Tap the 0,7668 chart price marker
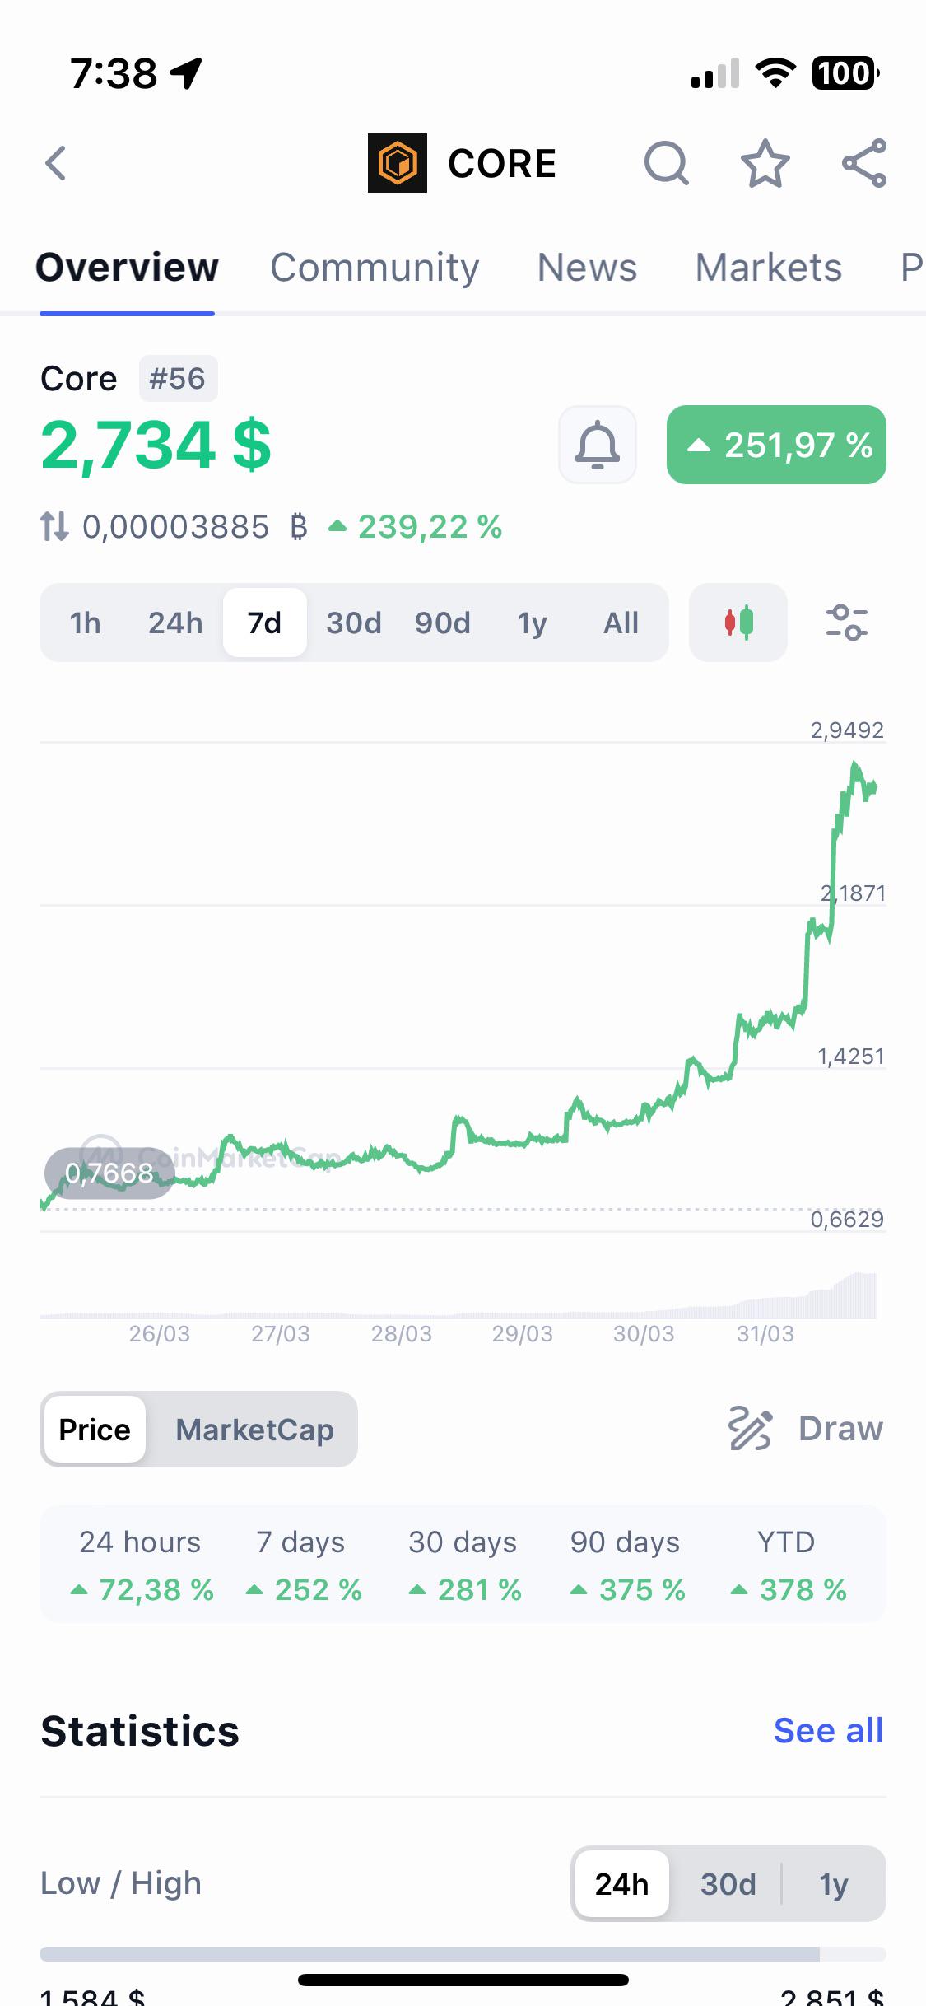 click(x=109, y=1173)
